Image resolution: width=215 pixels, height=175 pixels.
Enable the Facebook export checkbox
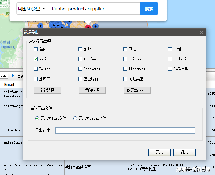[81, 59]
